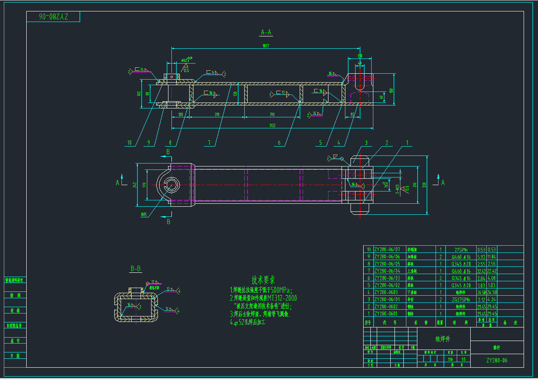Select the 82 dimension near the right end
This screenshot has width=538, height=380.
coord(353,114)
